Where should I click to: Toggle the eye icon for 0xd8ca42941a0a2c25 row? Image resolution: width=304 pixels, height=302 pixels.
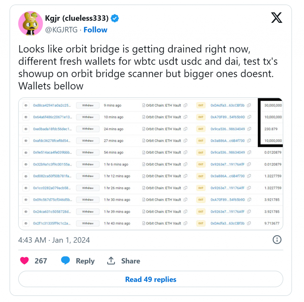click(26, 105)
